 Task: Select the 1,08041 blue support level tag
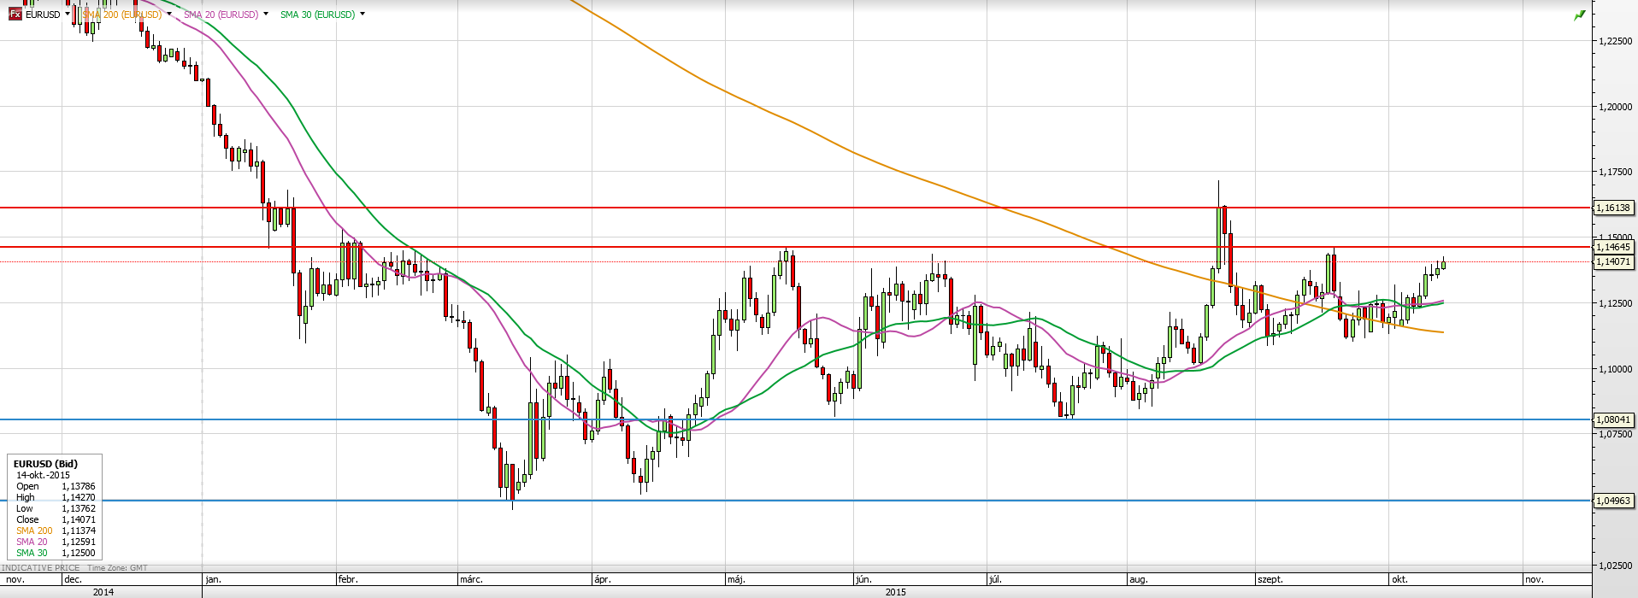click(x=1613, y=419)
